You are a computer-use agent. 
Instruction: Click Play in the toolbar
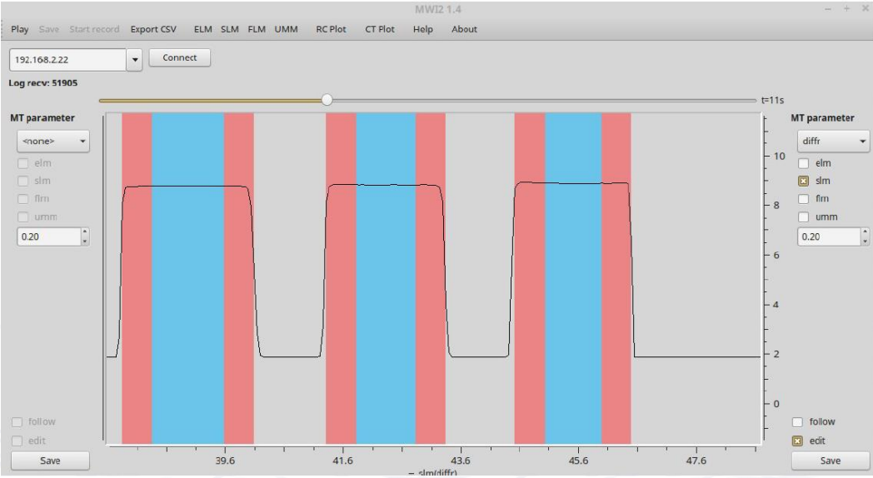coord(20,29)
